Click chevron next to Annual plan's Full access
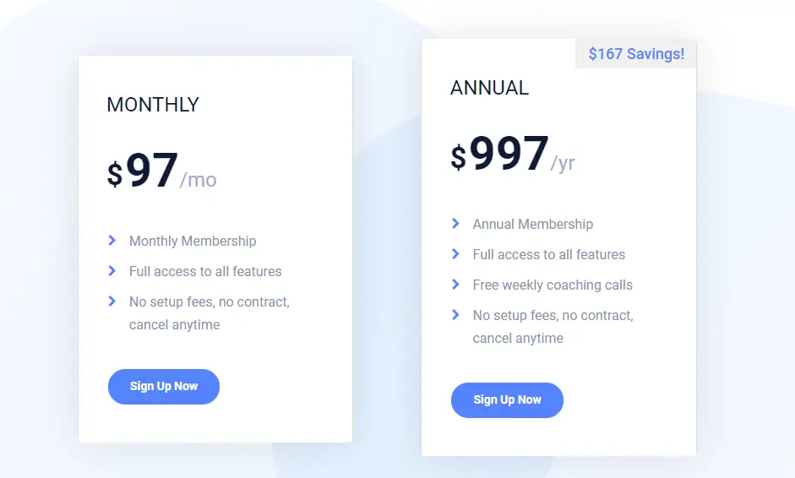The image size is (795, 478). point(455,254)
